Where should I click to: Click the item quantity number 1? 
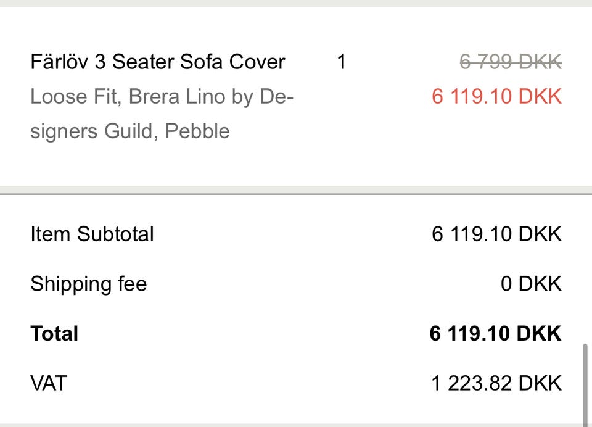[342, 62]
